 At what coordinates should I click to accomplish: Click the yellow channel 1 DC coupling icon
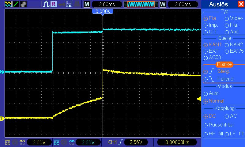7,142
